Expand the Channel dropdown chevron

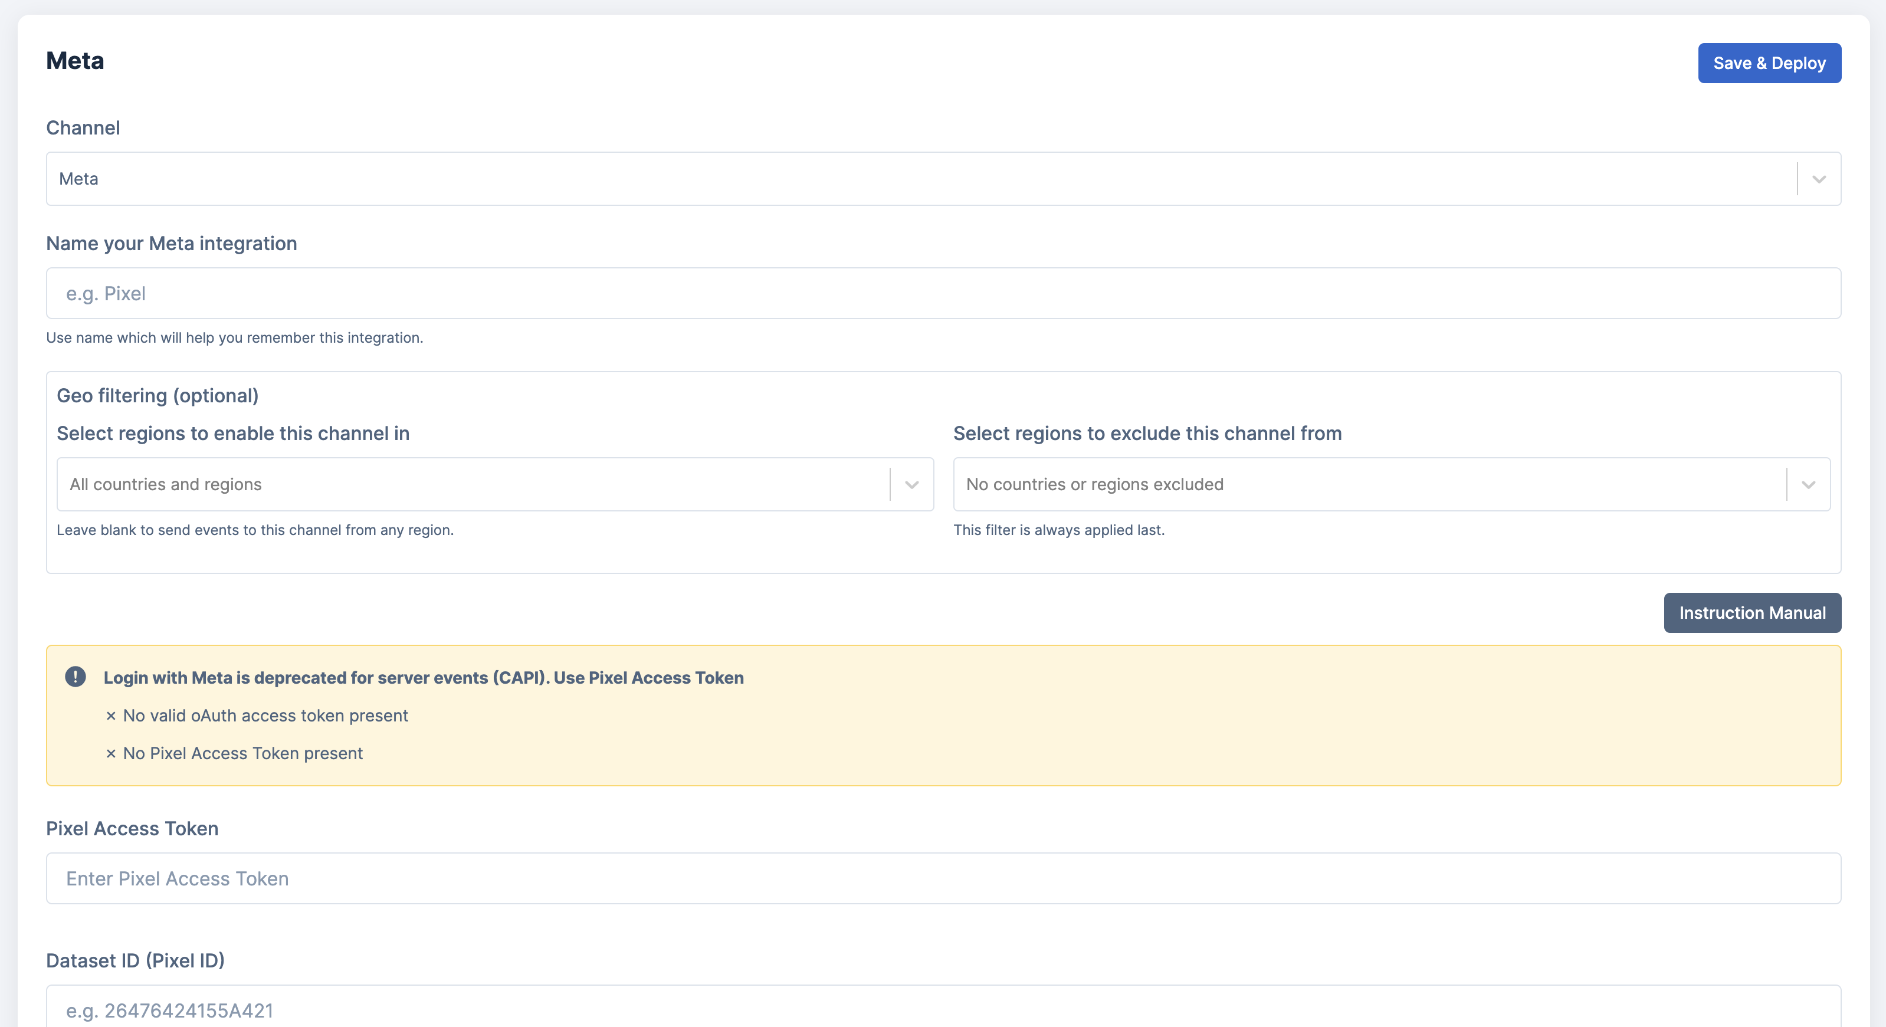1819,179
